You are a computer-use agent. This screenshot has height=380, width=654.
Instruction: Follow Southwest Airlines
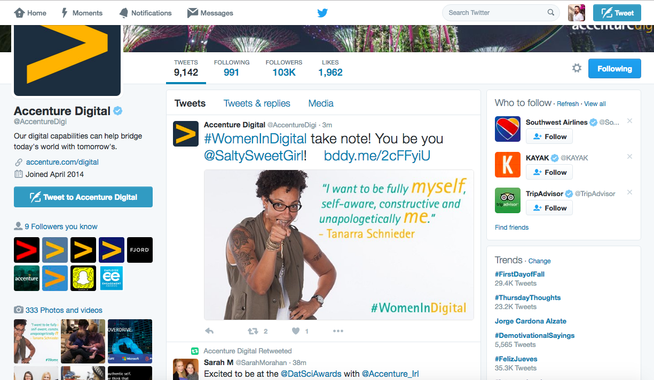tap(549, 136)
